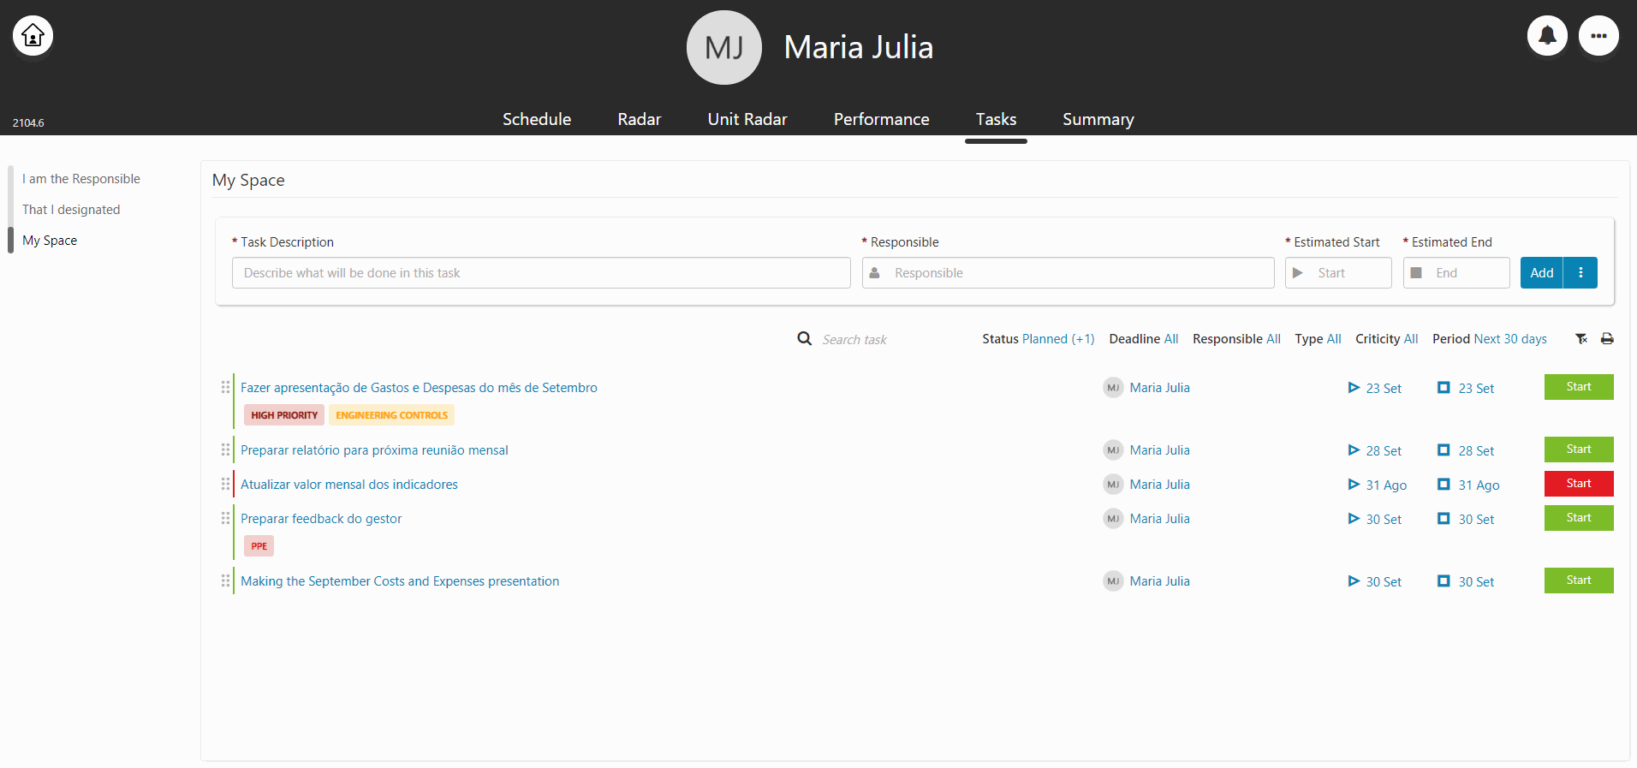Viewport: 1637px width, 768px height.
Task: Open the Status Planned (+1) filter
Action: pos(1038,339)
